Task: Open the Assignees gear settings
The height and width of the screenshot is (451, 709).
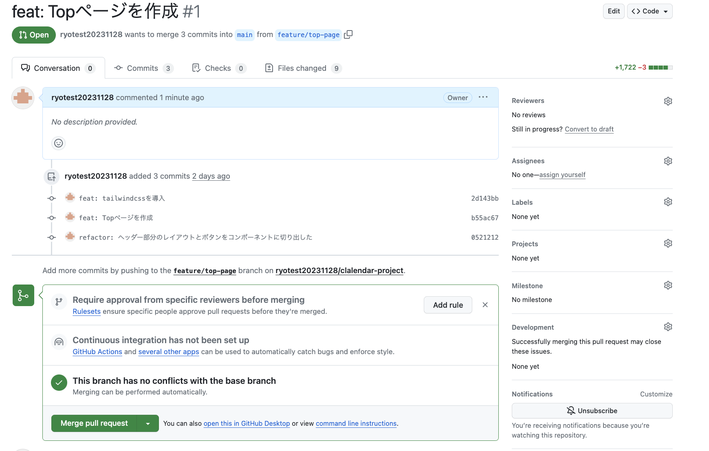Action: (x=668, y=161)
